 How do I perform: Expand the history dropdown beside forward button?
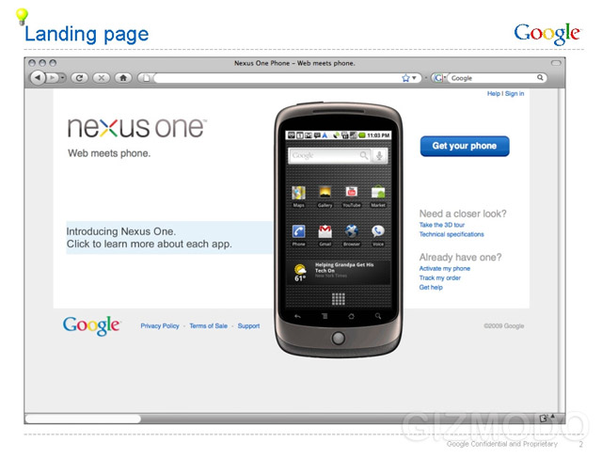(x=62, y=78)
